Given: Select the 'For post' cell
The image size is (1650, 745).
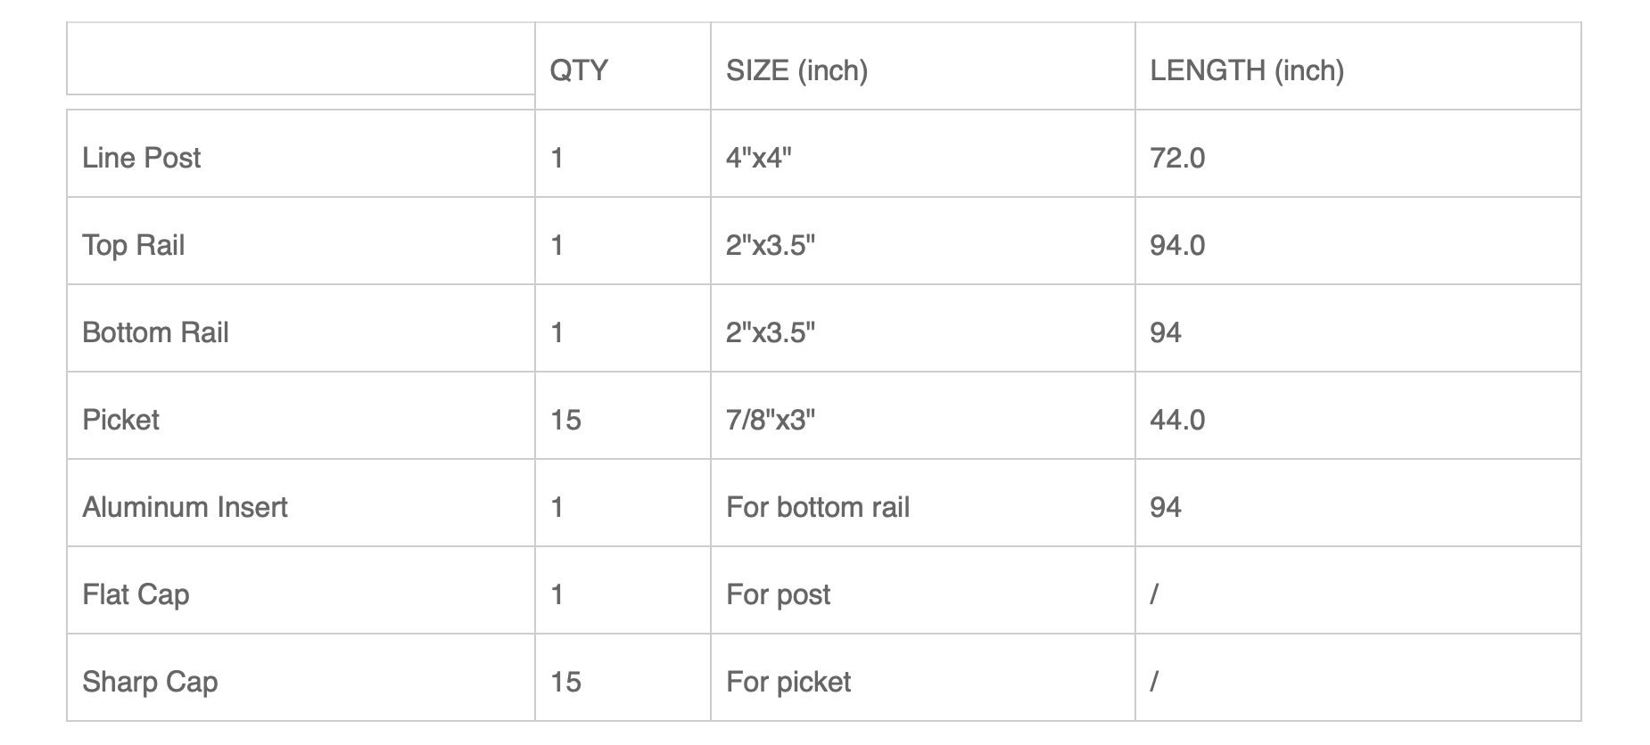Looking at the screenshot, I should point(922,594).
